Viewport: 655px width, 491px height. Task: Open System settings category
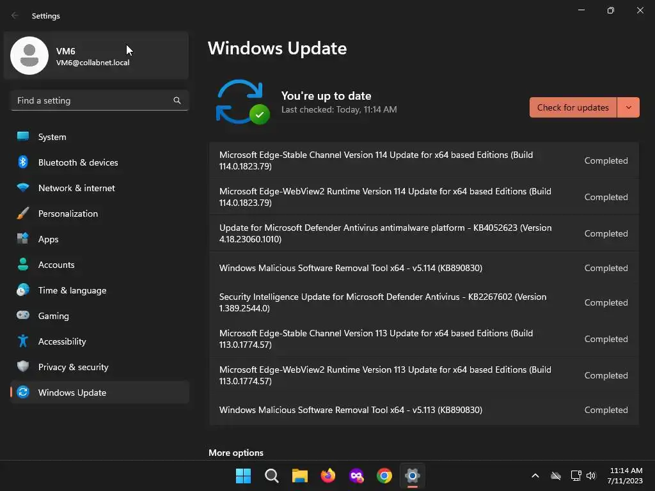click(x=100, y=137)
